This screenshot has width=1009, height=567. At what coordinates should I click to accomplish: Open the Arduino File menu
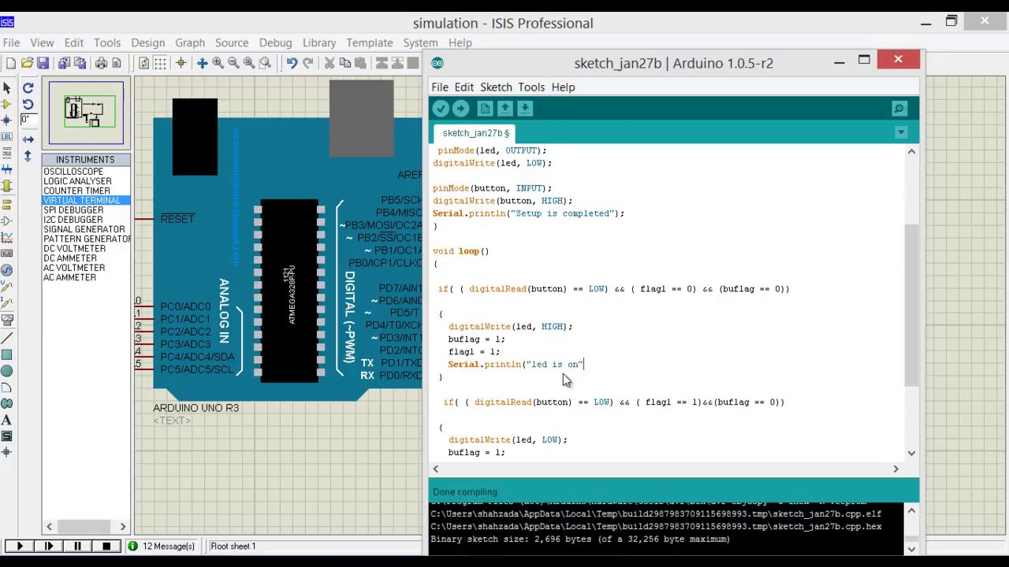tap(440, 87)
